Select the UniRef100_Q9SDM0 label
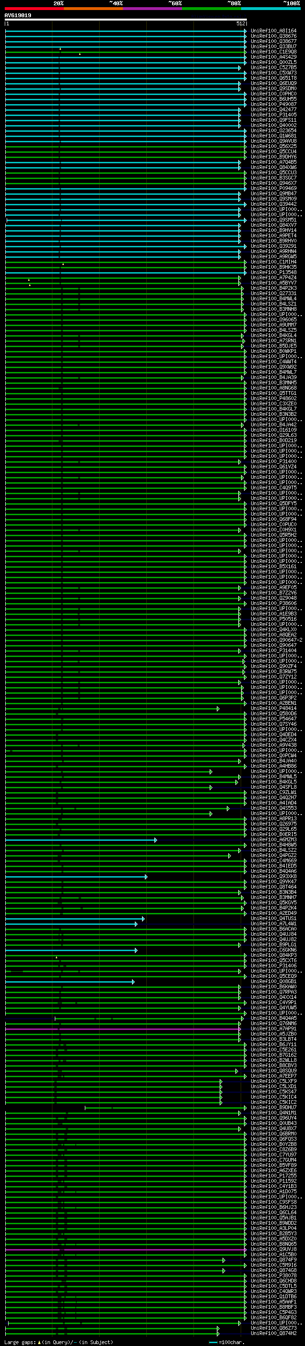305x1346 pixels. click(x=274, y=88)
